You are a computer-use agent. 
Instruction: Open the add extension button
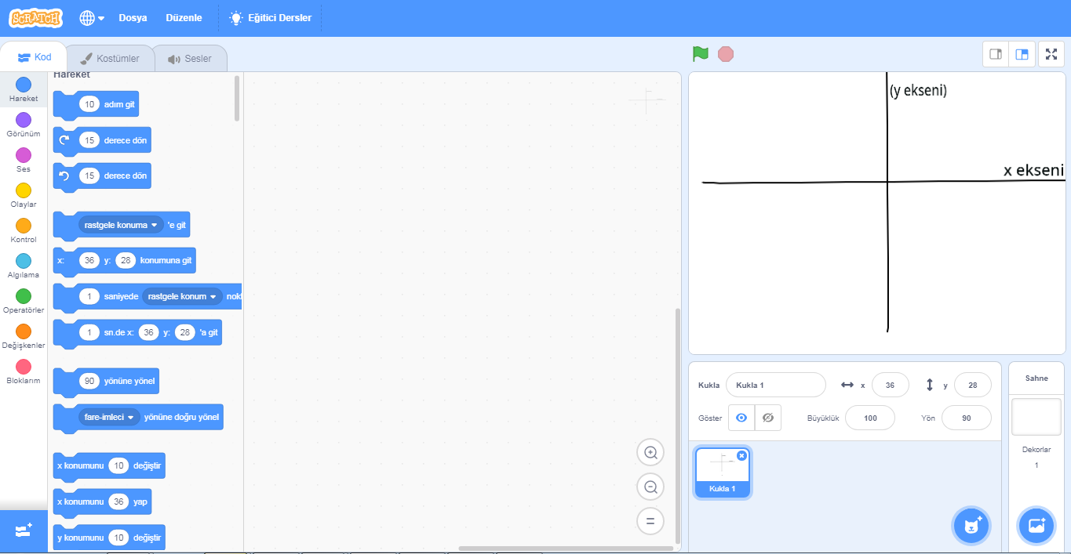point(24,531)
